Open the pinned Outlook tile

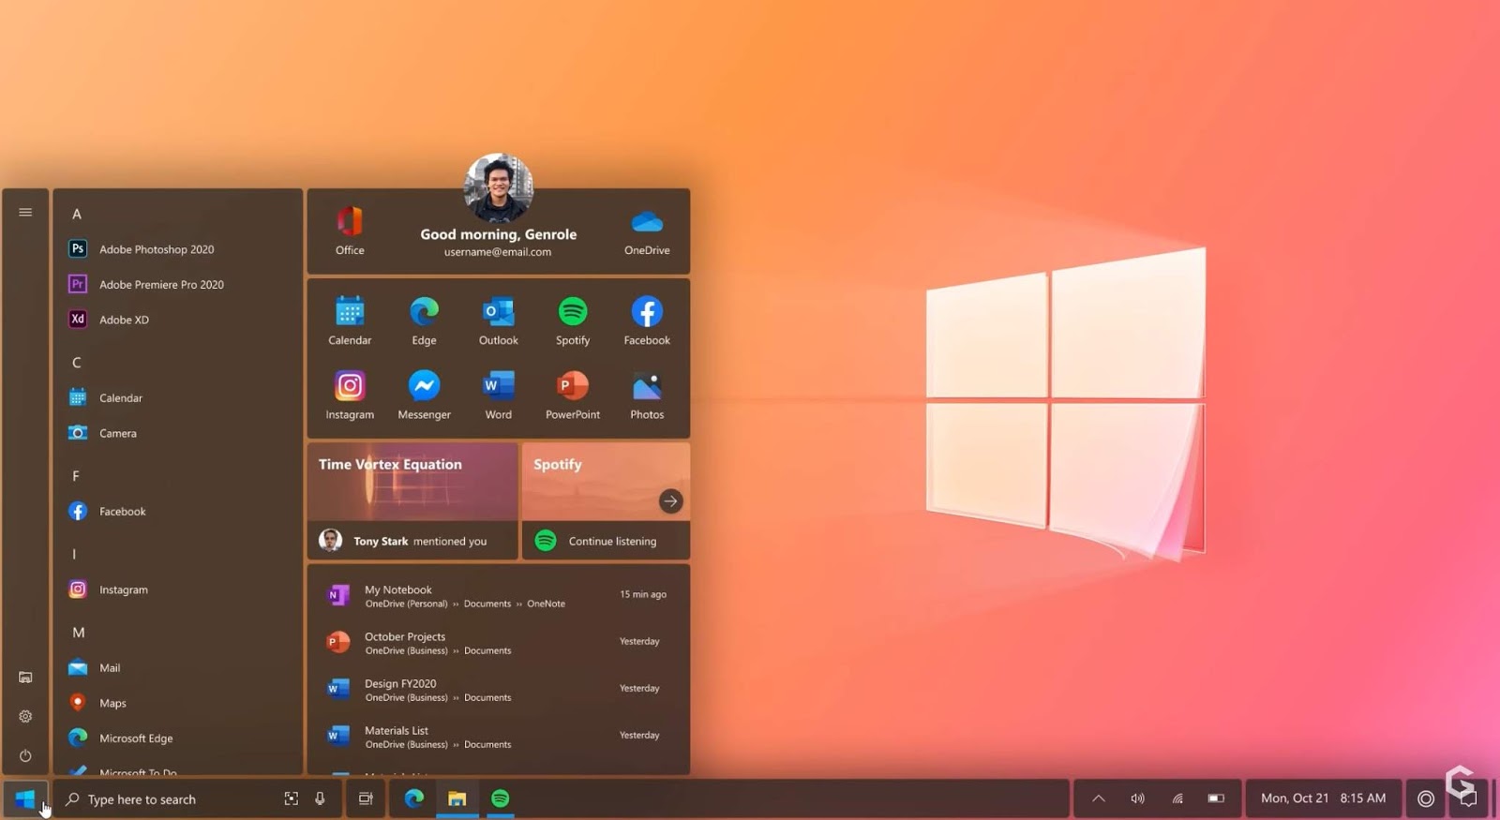pos(498,321)
